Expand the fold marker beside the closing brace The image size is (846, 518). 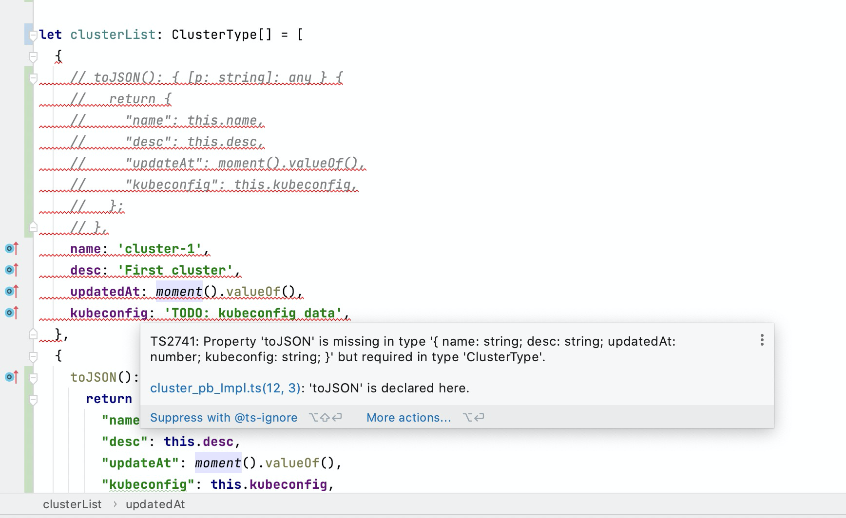(x=32, y=334)
